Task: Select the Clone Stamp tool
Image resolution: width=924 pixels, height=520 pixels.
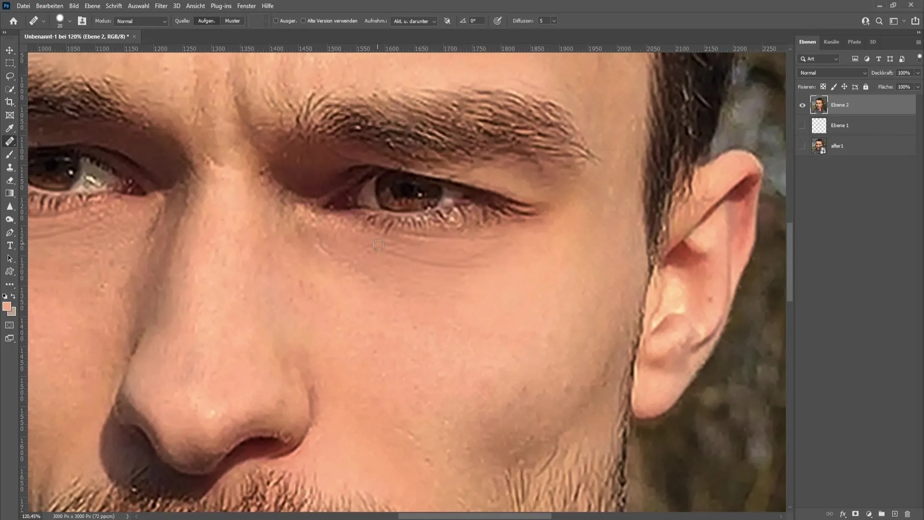Action: click(x=10, y=167)
